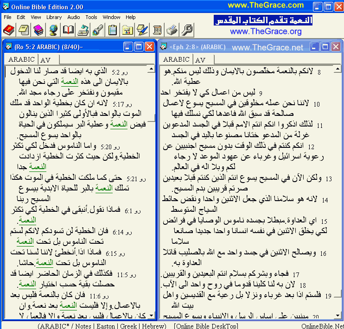Screen dimensions: 344x329
Task: Click the Online Bible Edition title bar icon
Action: (x=6, y=6)
